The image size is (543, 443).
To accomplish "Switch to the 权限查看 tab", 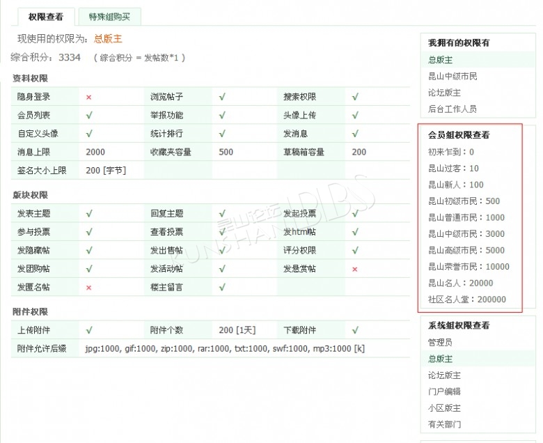I will tap(46, 17).
